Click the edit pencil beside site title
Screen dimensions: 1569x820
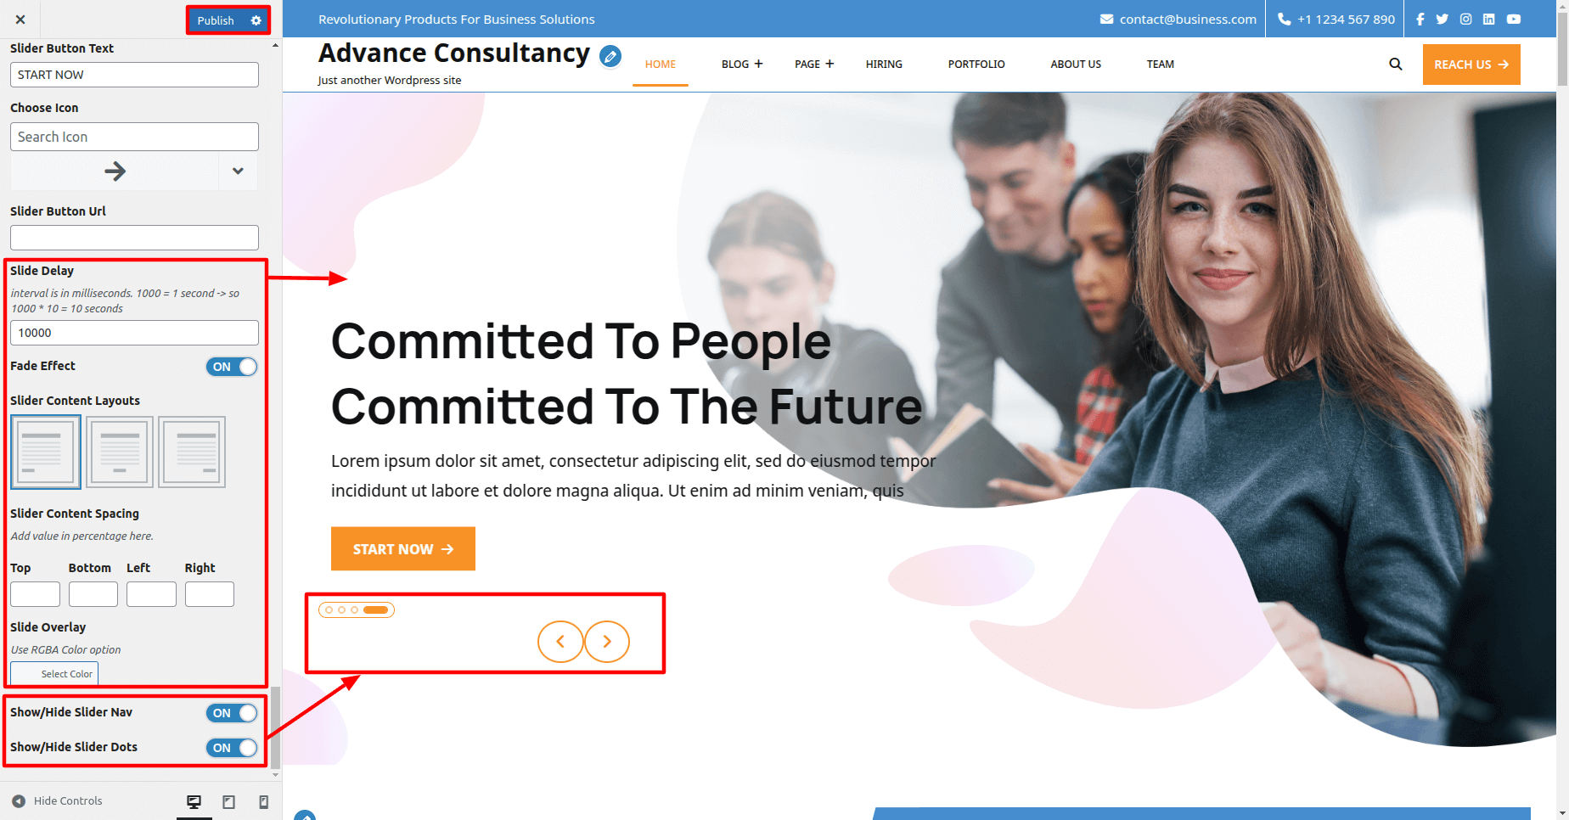[x=610, y=57]
